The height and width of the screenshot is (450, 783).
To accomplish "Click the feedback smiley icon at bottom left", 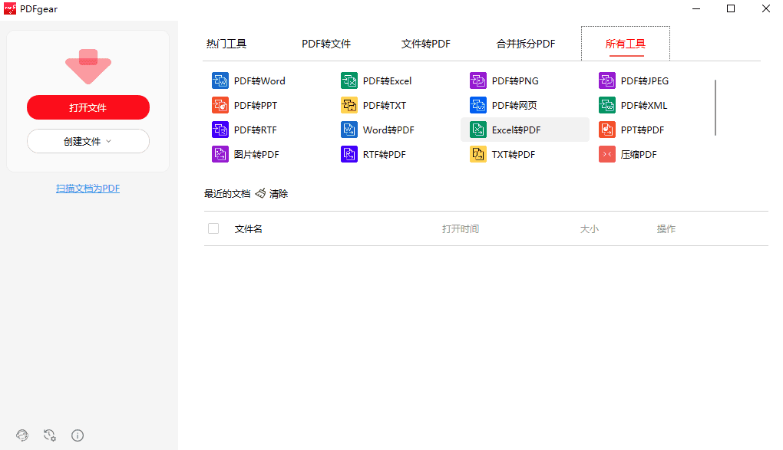I will tap(21, 435).
